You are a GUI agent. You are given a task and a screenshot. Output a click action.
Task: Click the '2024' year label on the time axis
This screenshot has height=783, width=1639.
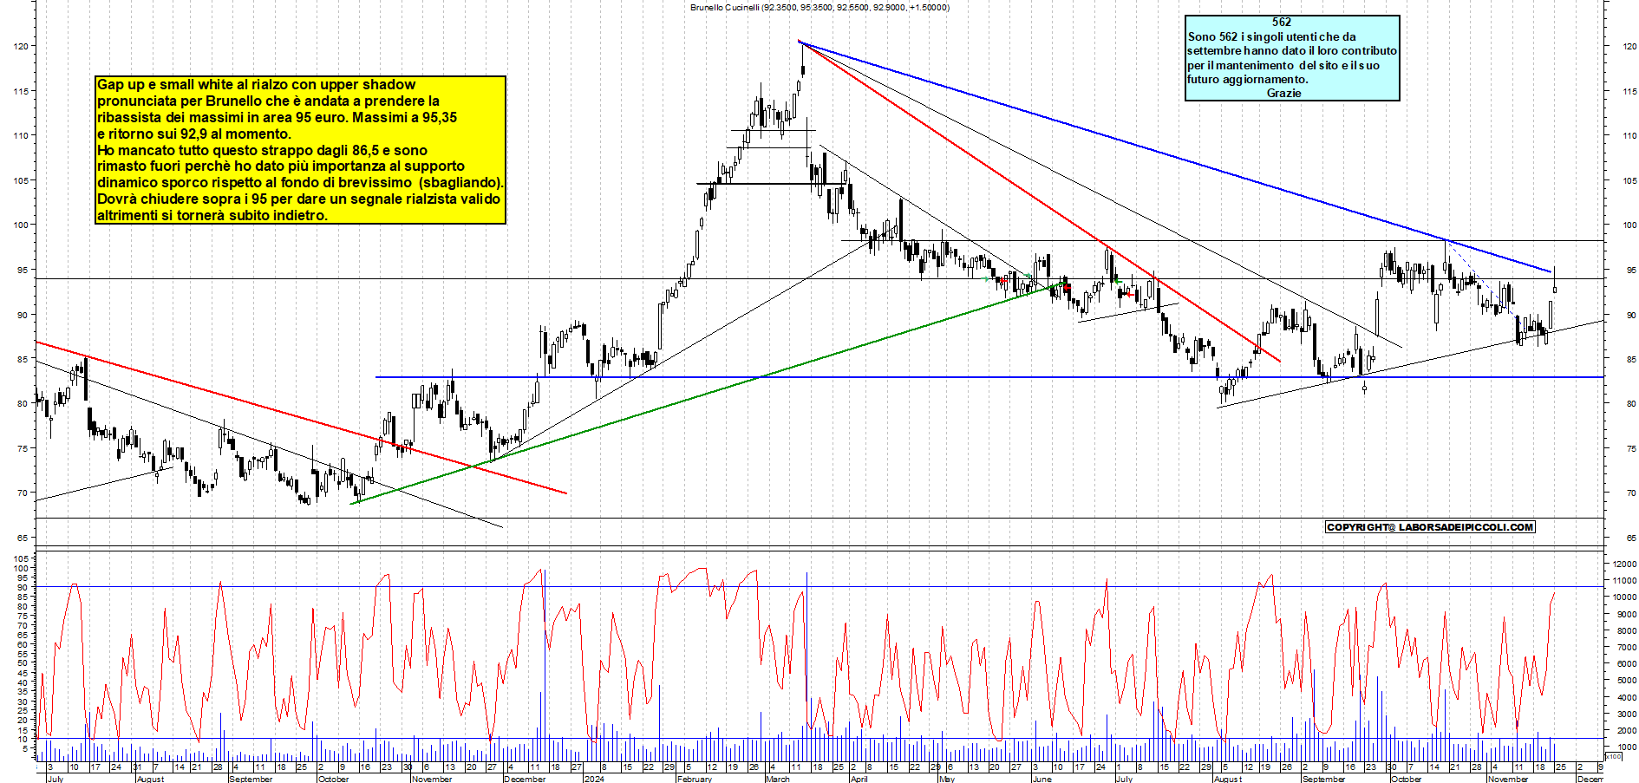(594, 779)
